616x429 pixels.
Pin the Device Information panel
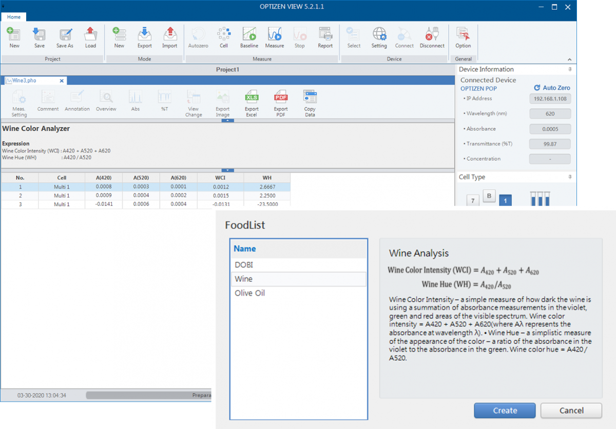pos(570,69)
